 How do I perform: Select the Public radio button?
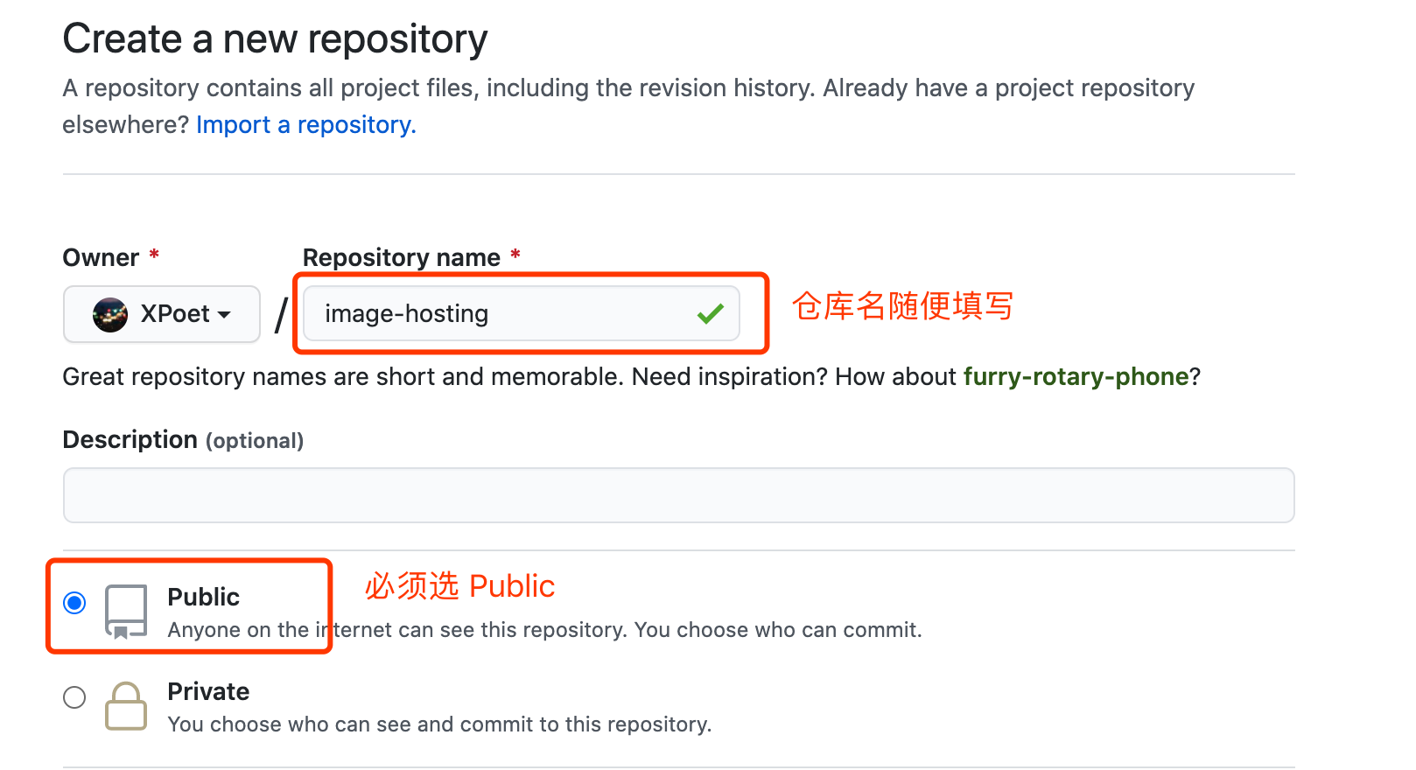(x=74, y=603)
